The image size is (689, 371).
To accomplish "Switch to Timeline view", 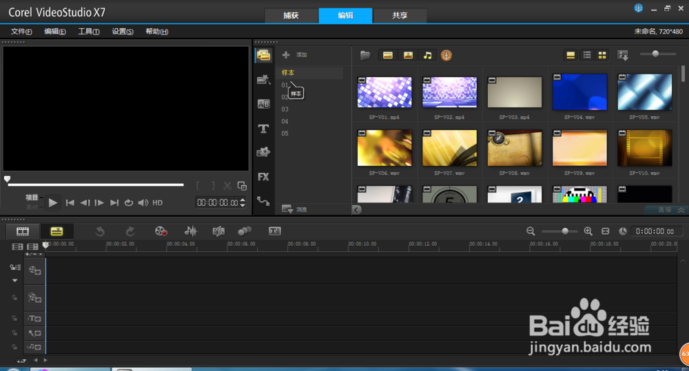I will (56, 231).
